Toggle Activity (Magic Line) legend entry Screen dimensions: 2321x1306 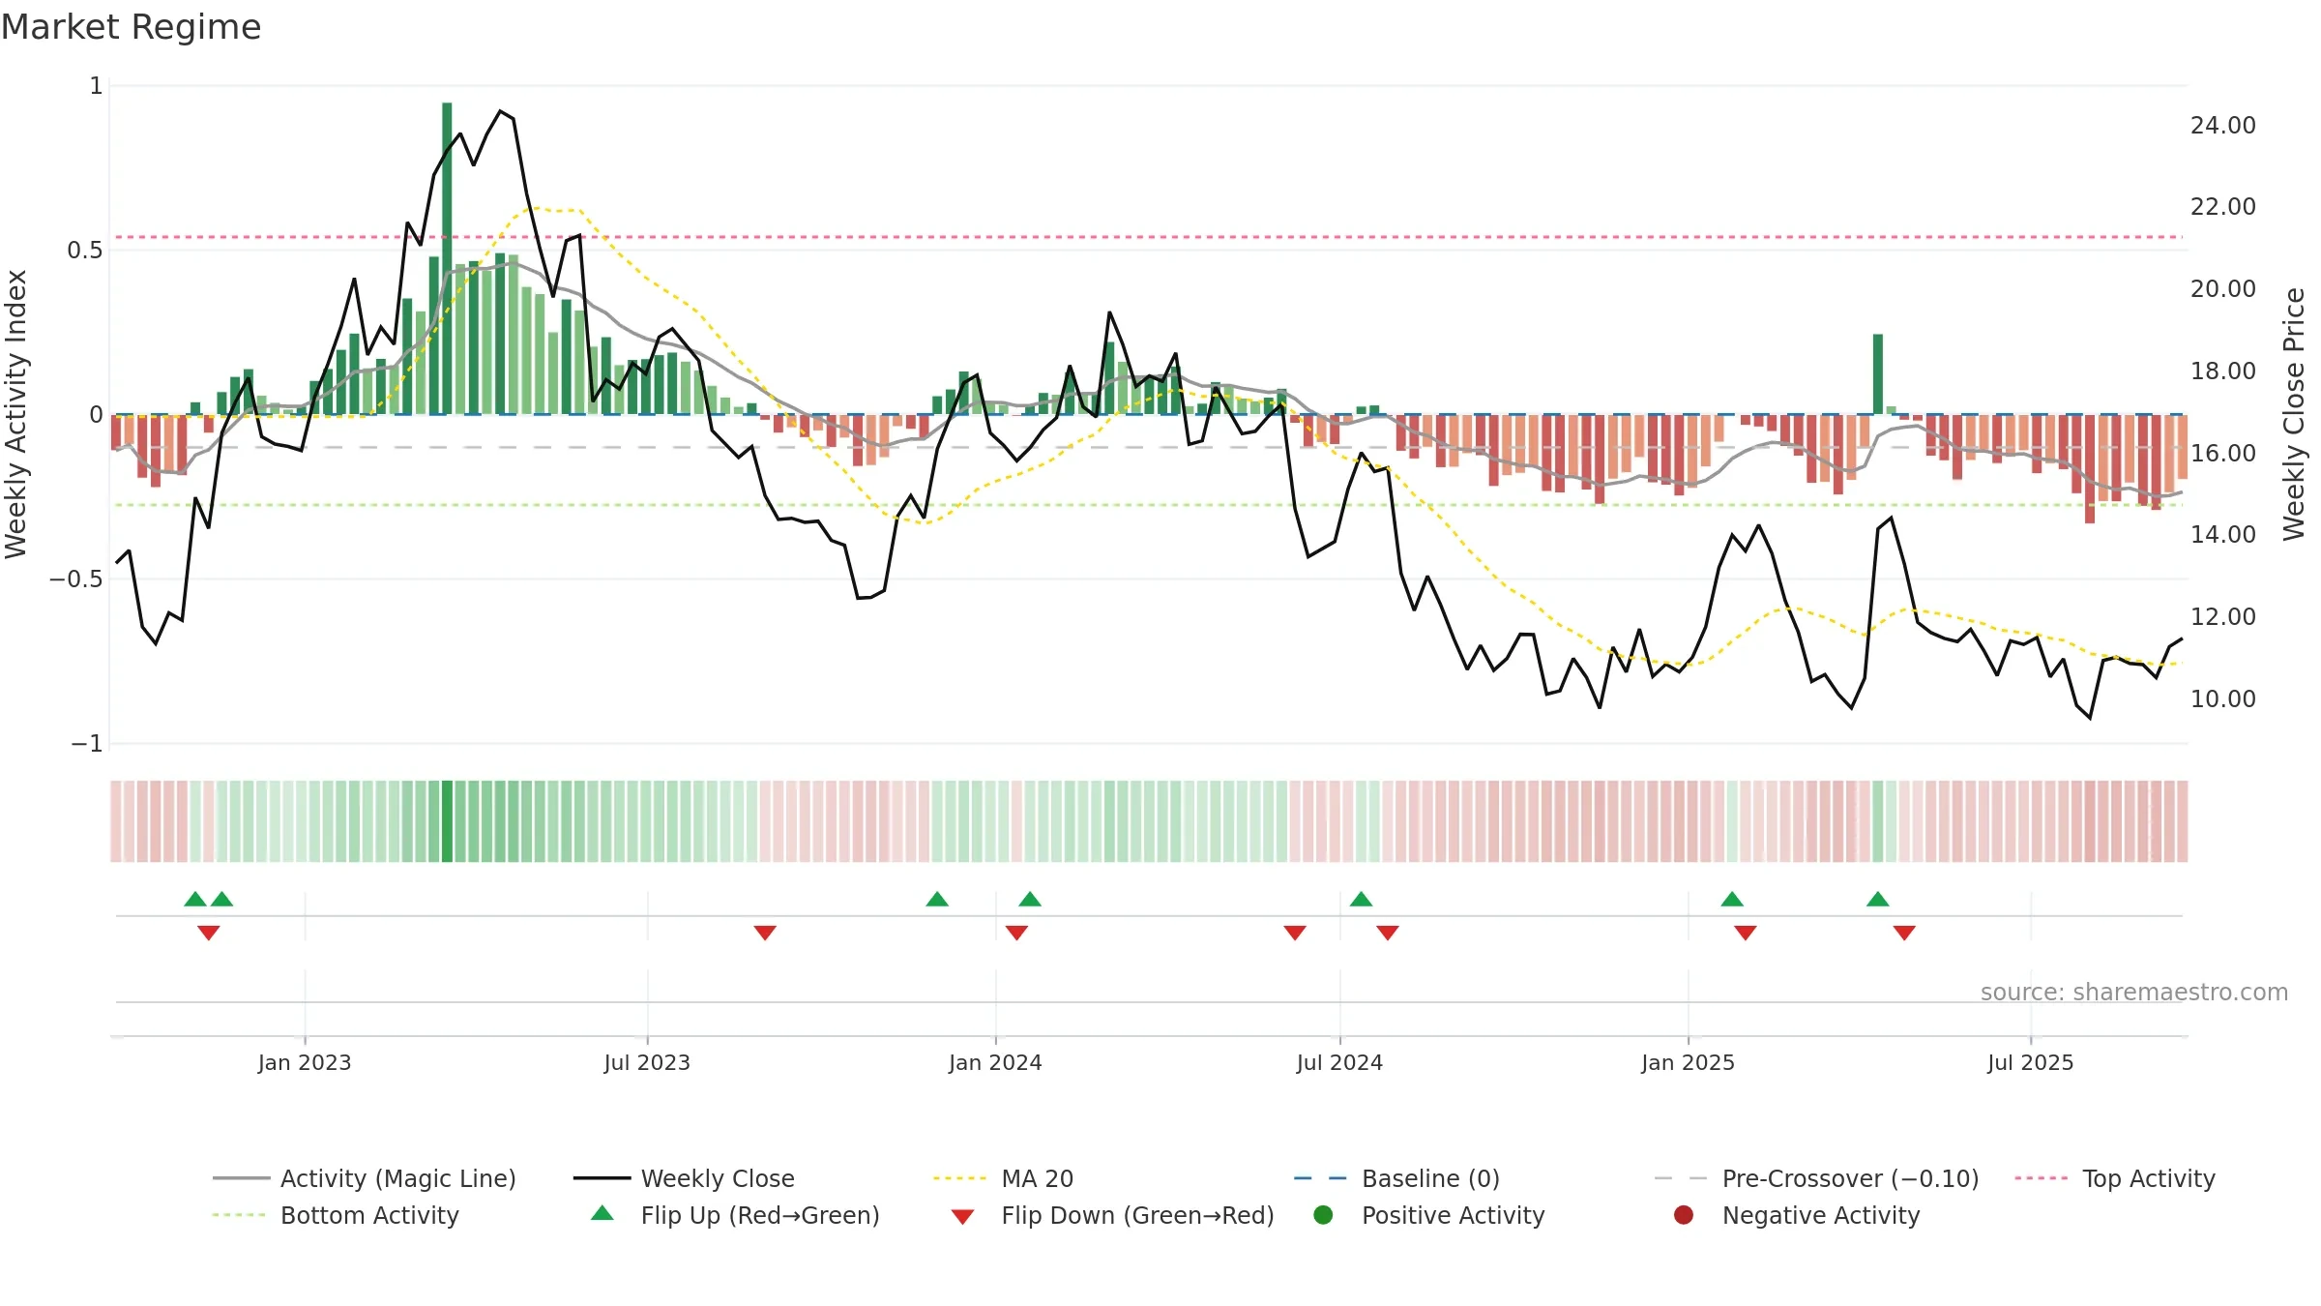(x=365, y=1178)
